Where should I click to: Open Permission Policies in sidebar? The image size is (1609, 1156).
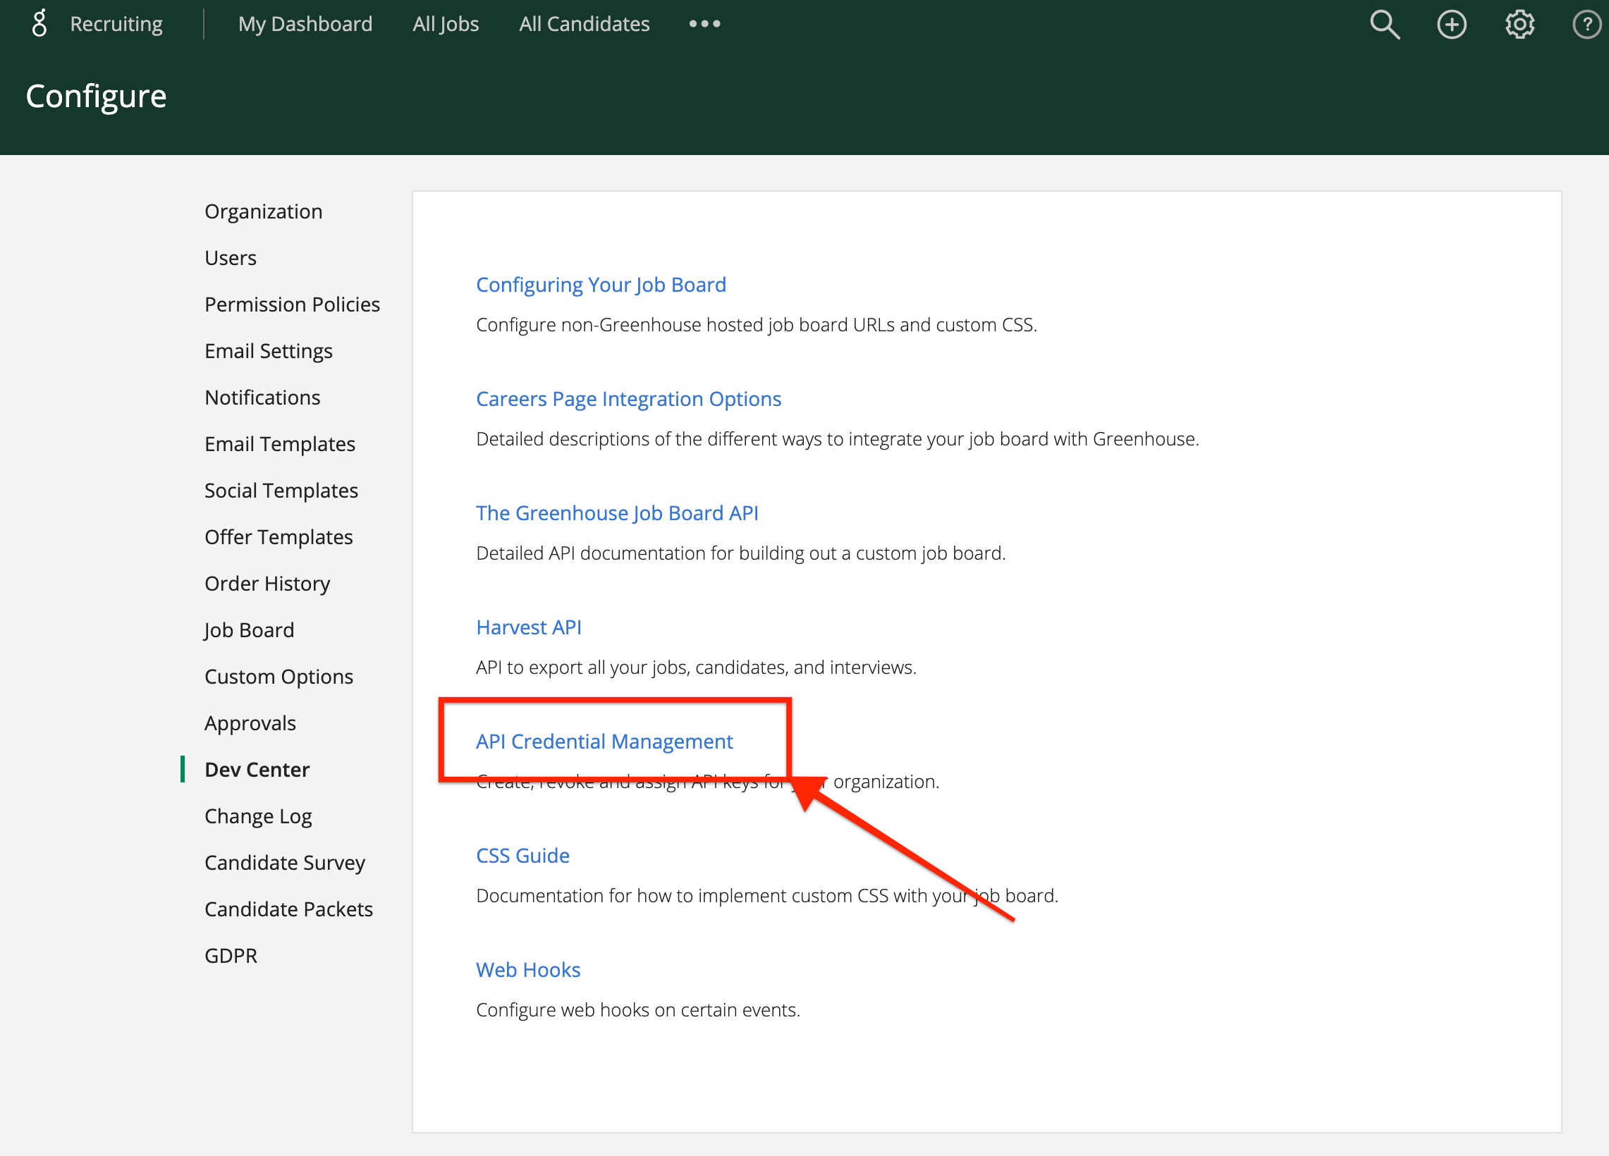[293, 305]
